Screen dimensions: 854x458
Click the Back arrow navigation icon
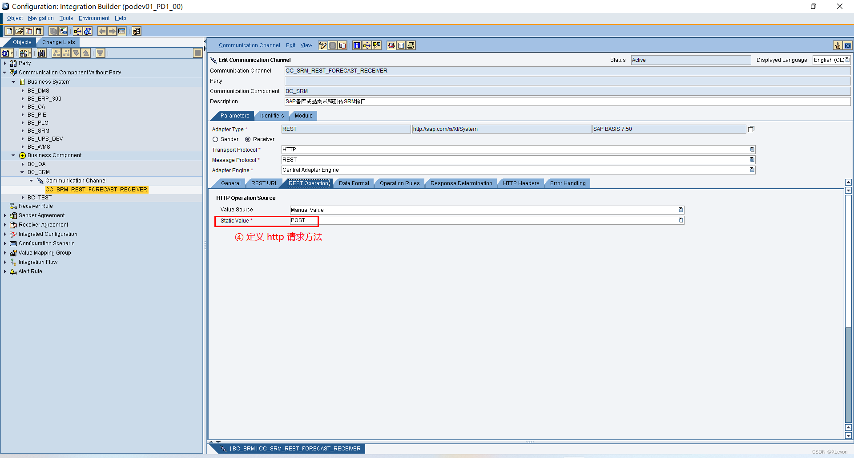[x=102, y=31]
